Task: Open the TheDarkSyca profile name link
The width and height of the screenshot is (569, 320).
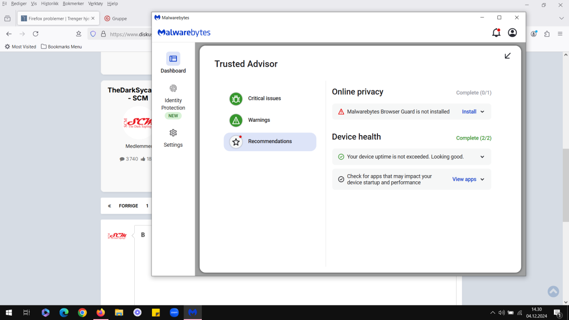Action: pyautogui.click(x=130, y=94)
